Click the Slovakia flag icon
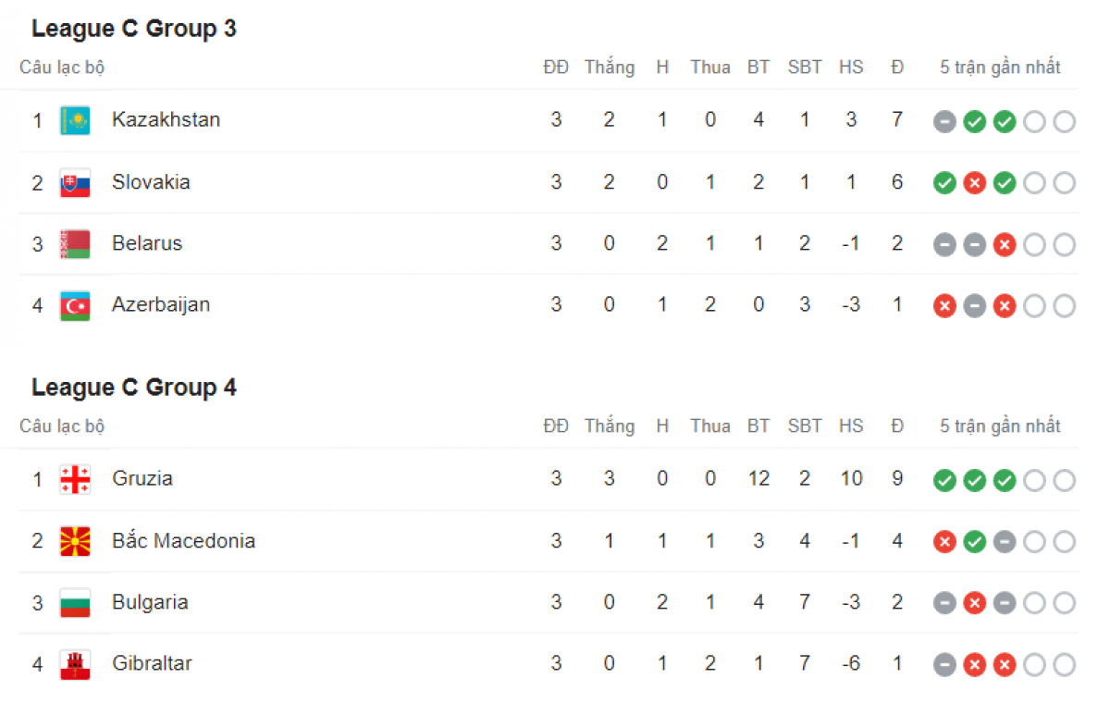Image resolution: width=1110 pixels, height=715 pixels. coord(75,182)
